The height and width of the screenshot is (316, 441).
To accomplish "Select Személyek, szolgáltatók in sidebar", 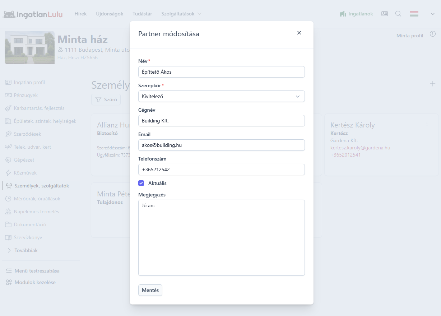I will point(37,186).
